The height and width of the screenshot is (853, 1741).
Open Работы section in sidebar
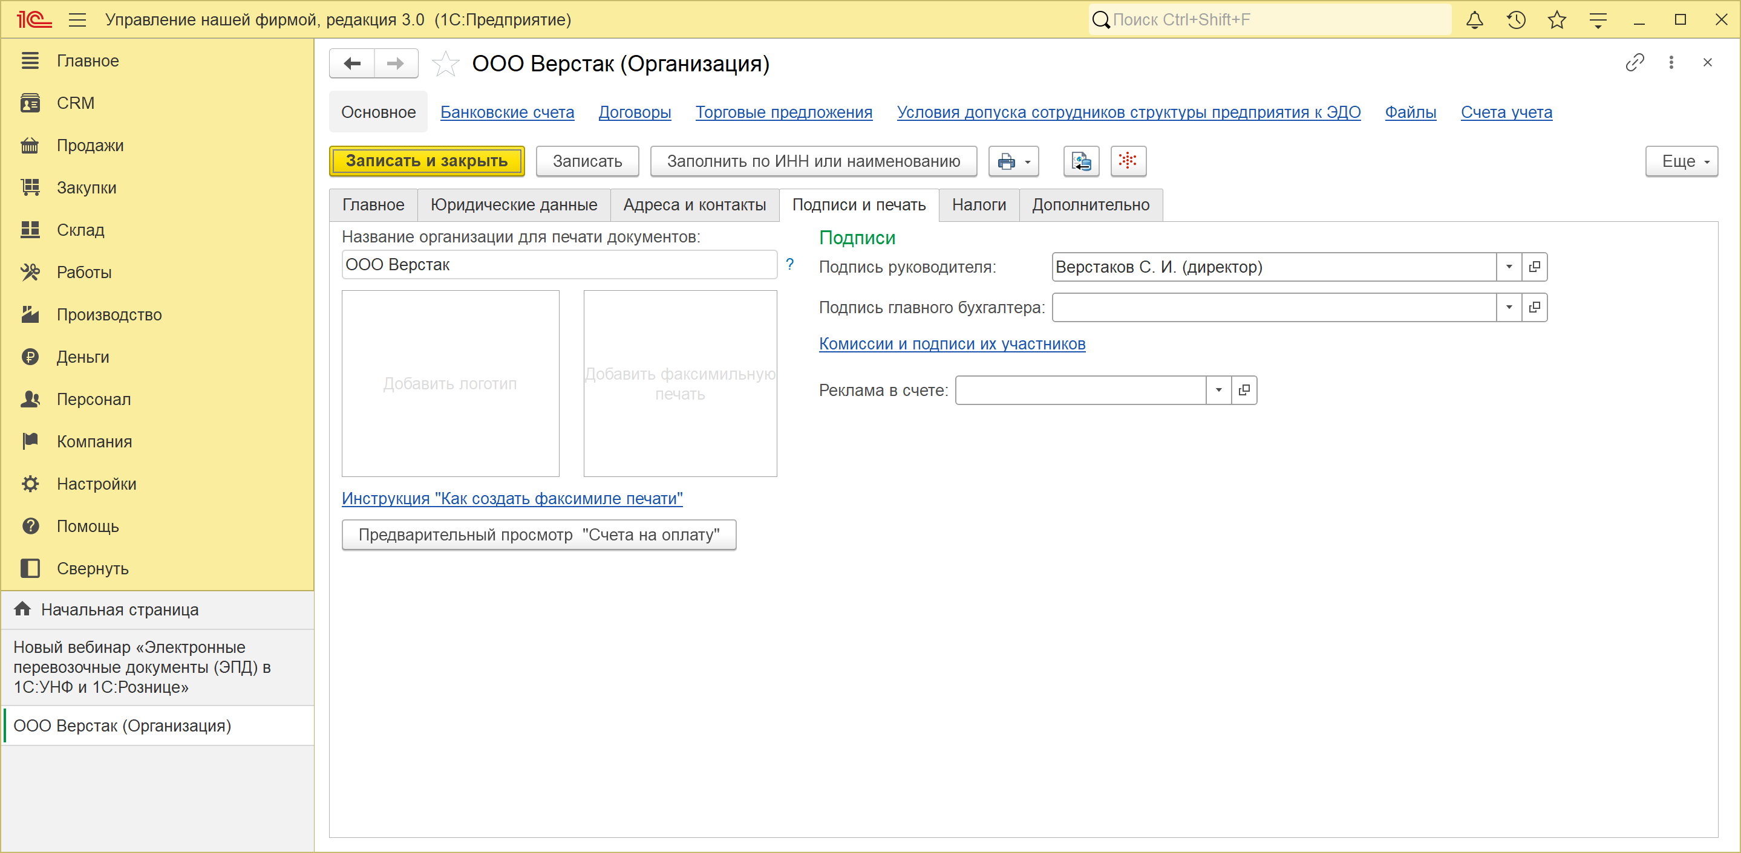(x=157, y=272)
